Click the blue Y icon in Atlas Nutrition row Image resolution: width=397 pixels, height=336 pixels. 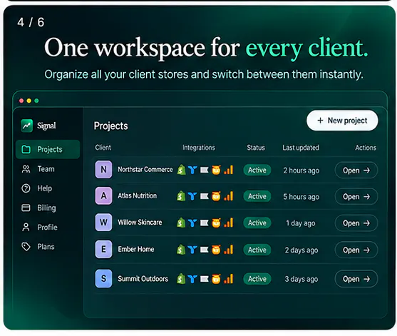click(192, 196)
